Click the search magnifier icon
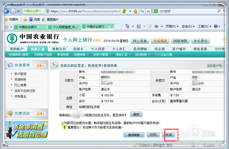This screenshot has height=149, width=229. pyautogui.click(x=219, y=11)
